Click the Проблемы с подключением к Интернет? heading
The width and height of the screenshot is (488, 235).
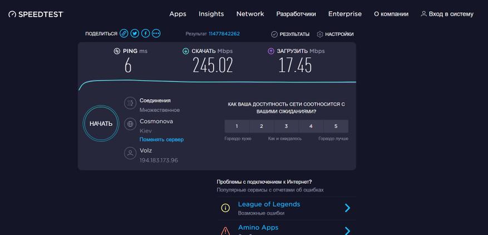click(264, 182)
